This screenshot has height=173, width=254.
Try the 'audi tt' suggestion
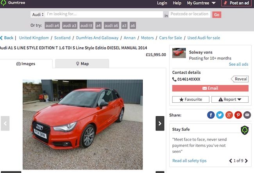click(86, 25)
